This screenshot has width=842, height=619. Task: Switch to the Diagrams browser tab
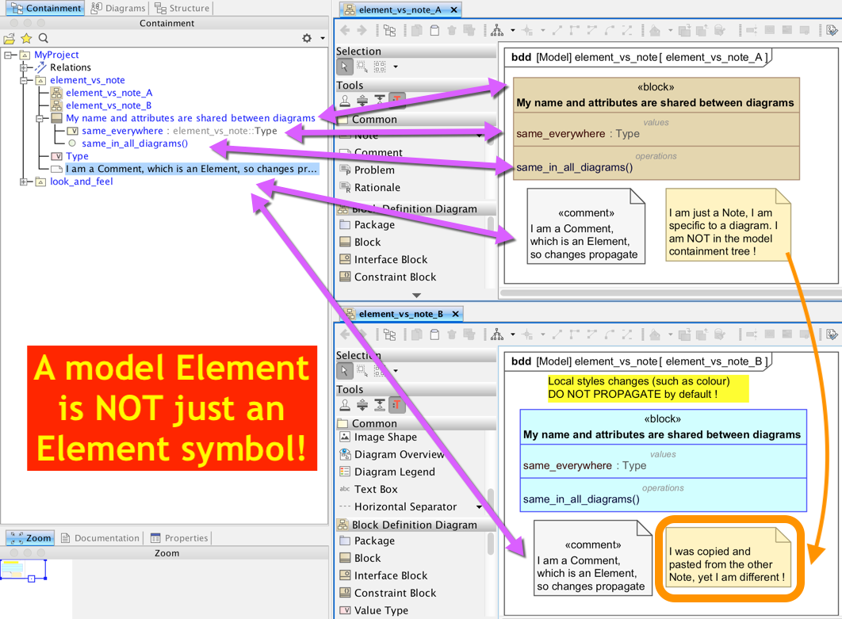[118, 8]
